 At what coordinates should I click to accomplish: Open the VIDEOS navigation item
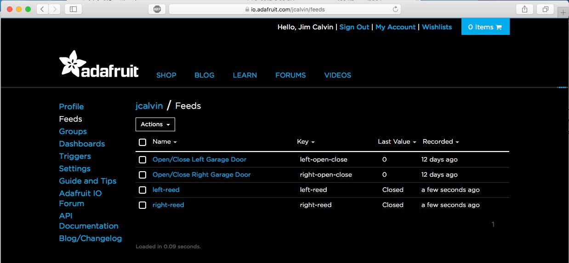pyautogui.click(x=338, y=75)
